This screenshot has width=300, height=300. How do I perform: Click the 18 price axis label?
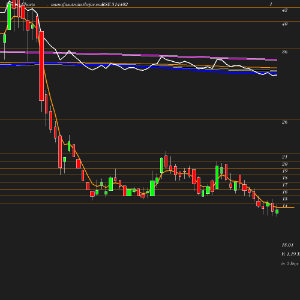point(284,178)
